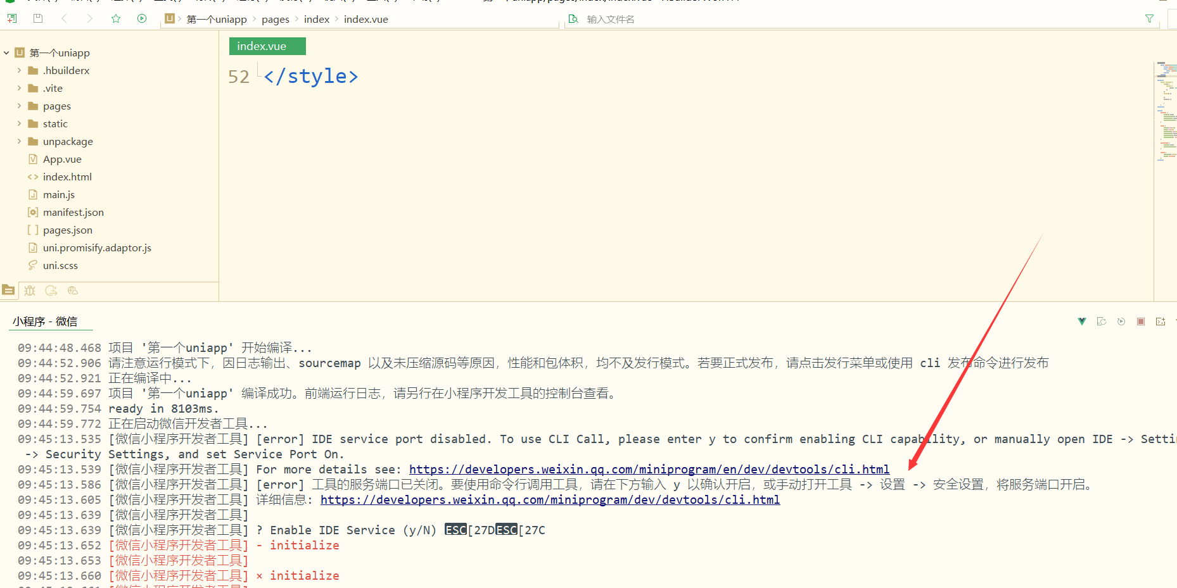Click the uni.scss file icon
The width and height of the screenshot is (1177, 588).
coord(33,265)
